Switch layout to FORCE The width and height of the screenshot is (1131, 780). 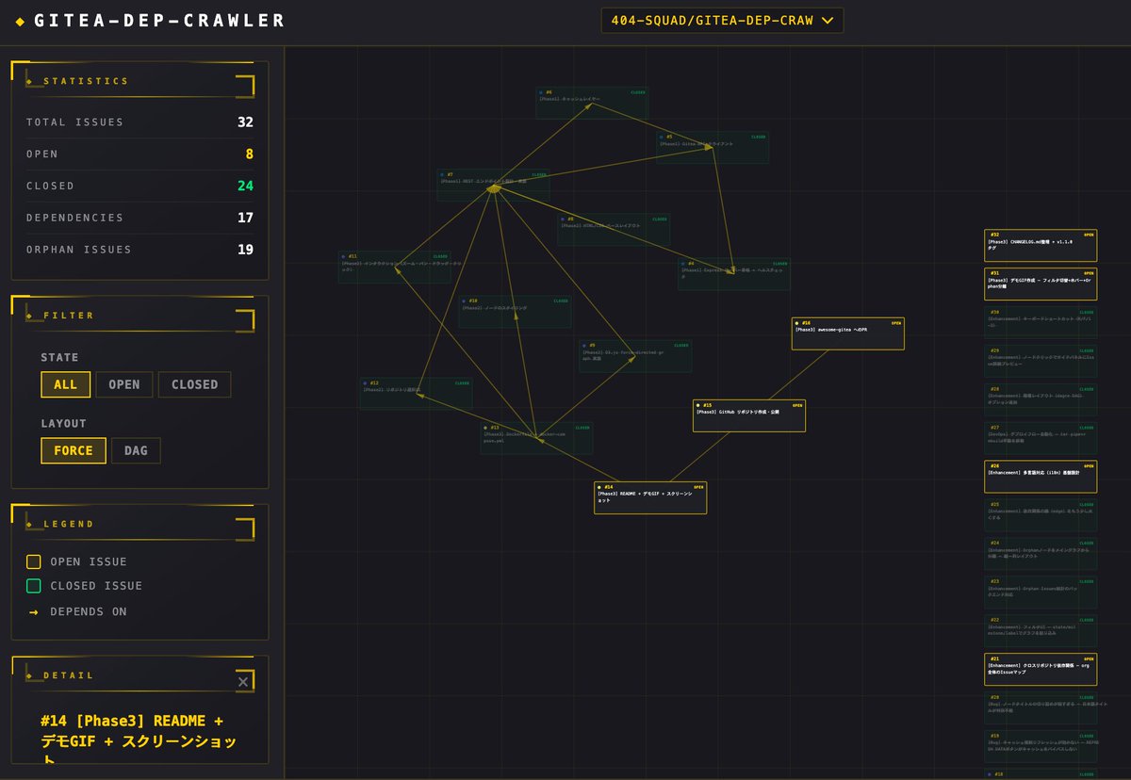74,450
